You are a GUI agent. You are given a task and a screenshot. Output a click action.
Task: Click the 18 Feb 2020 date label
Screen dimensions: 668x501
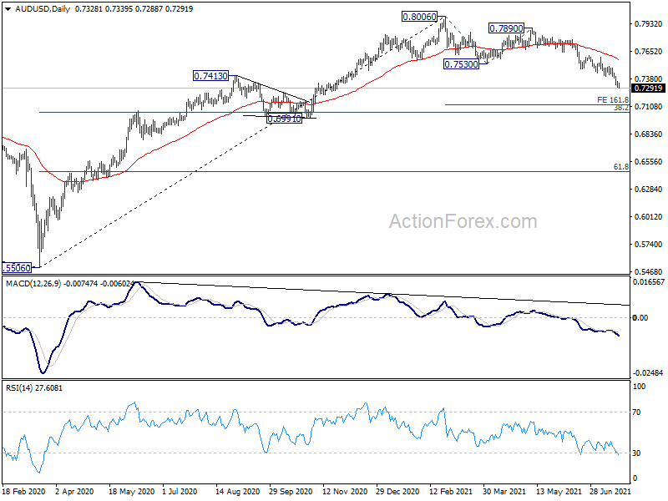point(24,492)
